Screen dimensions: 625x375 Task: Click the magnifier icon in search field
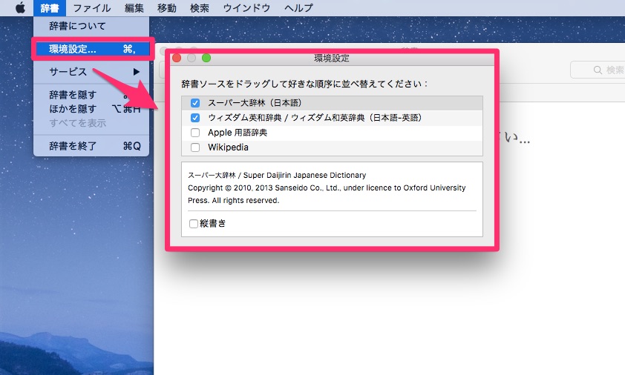click(598, 70)
